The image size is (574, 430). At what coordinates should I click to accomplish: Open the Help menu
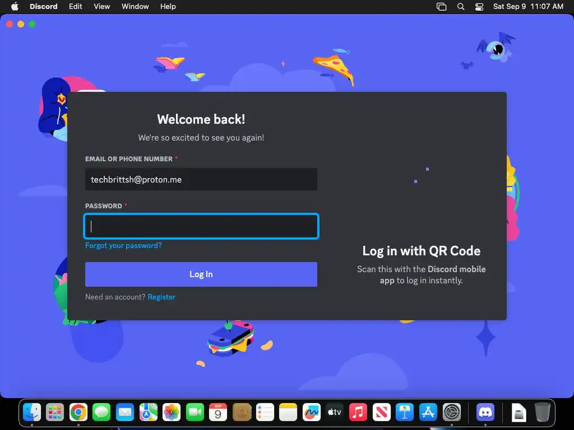168,6
